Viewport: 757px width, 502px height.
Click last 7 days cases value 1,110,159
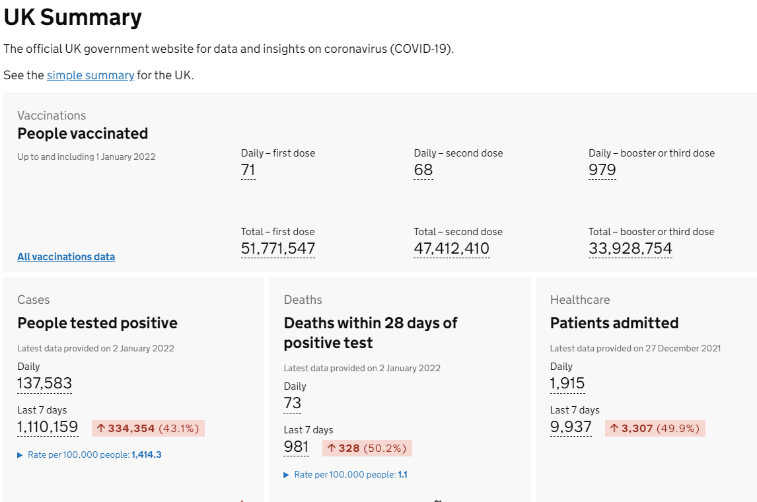pyautogui.click(x=48, y=427)
